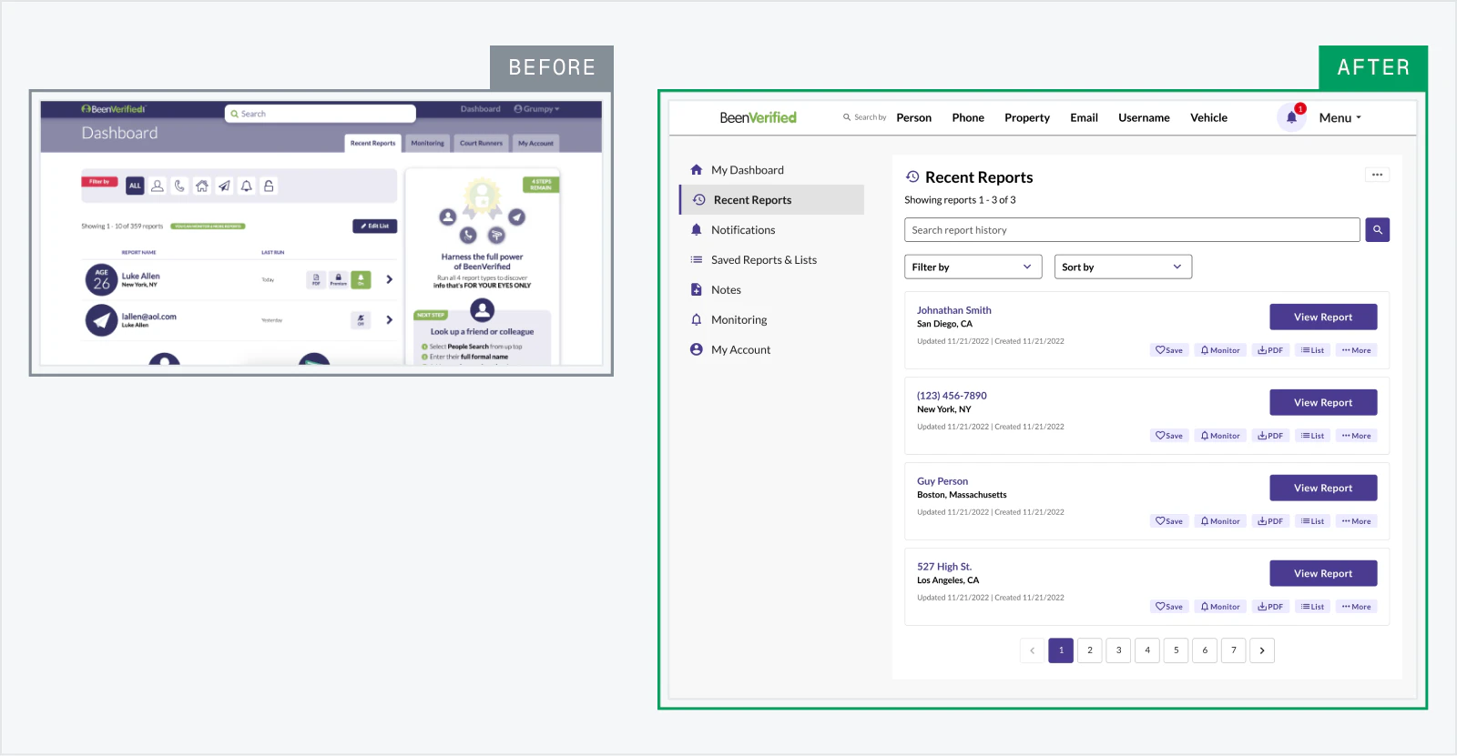The image size is (1457, 756).
Task: Focus the Search box in Before dashboard header
Action: point(321,114)
